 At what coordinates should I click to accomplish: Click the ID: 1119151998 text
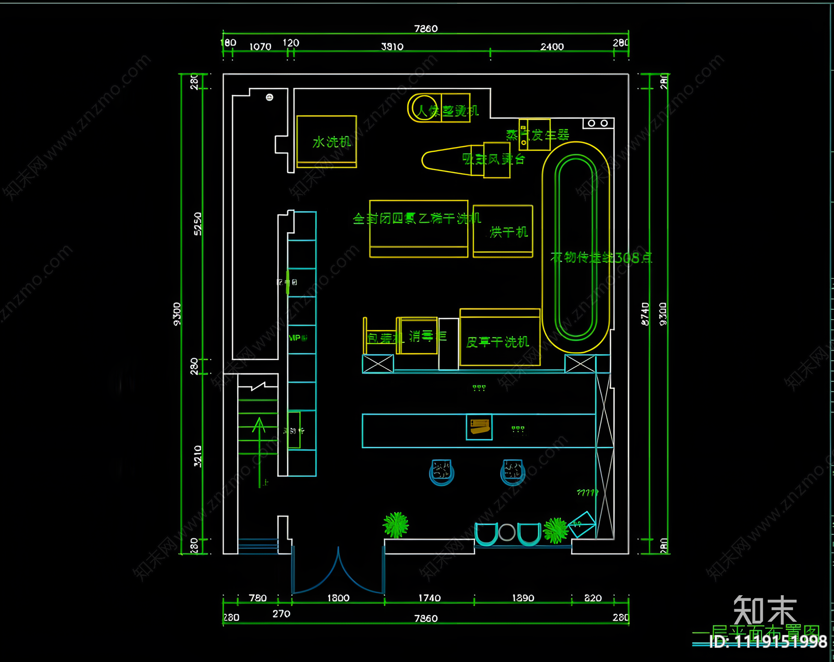pos(768,642)
